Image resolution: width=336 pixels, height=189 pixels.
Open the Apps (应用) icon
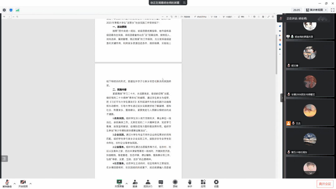point(203,183)
